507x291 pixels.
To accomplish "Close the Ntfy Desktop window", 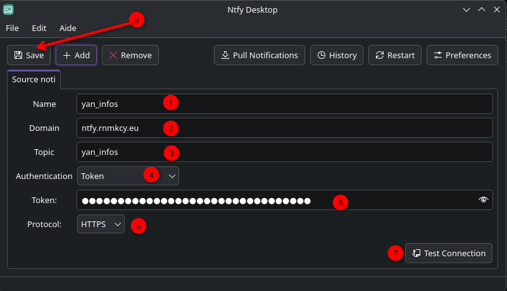I will point(497,9).
